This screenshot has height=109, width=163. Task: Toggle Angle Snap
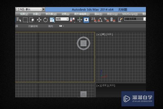(x=100, y=20)
